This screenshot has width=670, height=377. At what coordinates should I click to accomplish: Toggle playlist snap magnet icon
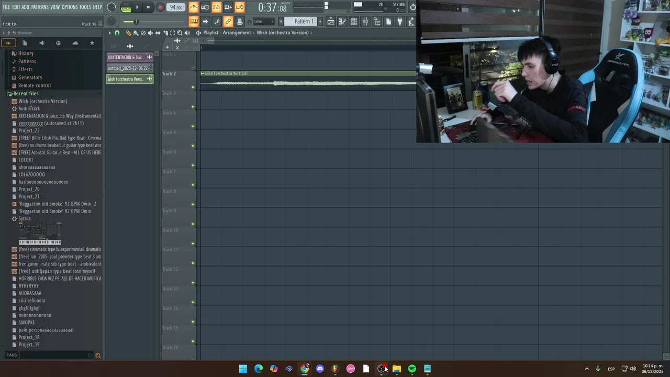point(117,32)
